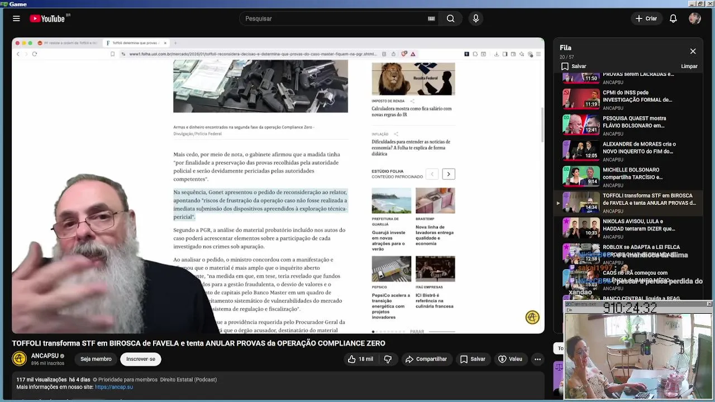The image size is (715, 402).
Task: Clear the queue with Limpar
Action: (689, 66)
